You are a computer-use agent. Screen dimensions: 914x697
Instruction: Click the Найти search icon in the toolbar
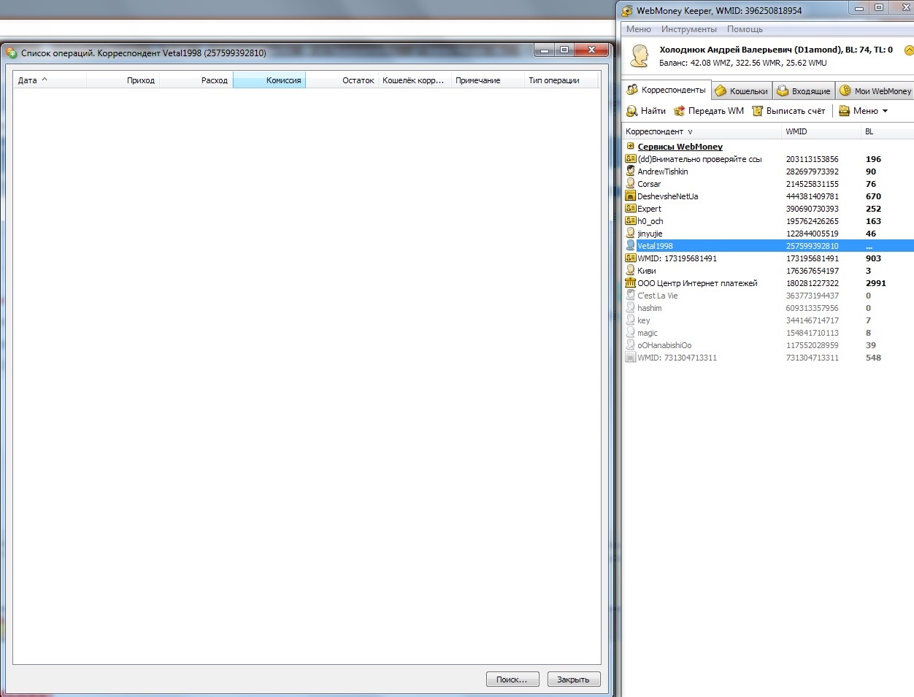(632, 111)
